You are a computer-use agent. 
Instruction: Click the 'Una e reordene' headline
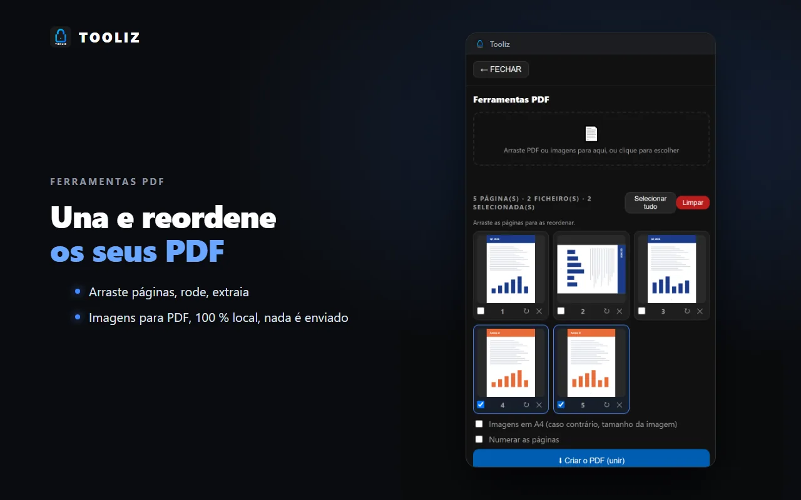coord(163,217)
